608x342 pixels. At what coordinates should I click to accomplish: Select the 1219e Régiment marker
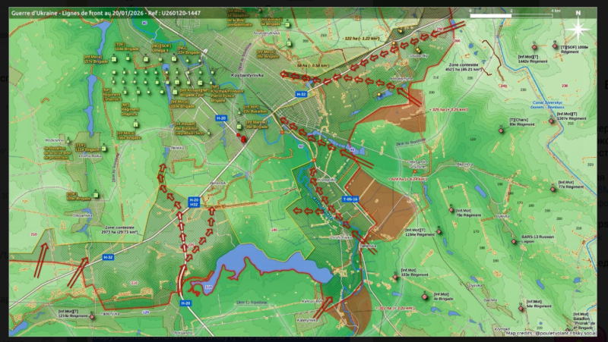92,317
